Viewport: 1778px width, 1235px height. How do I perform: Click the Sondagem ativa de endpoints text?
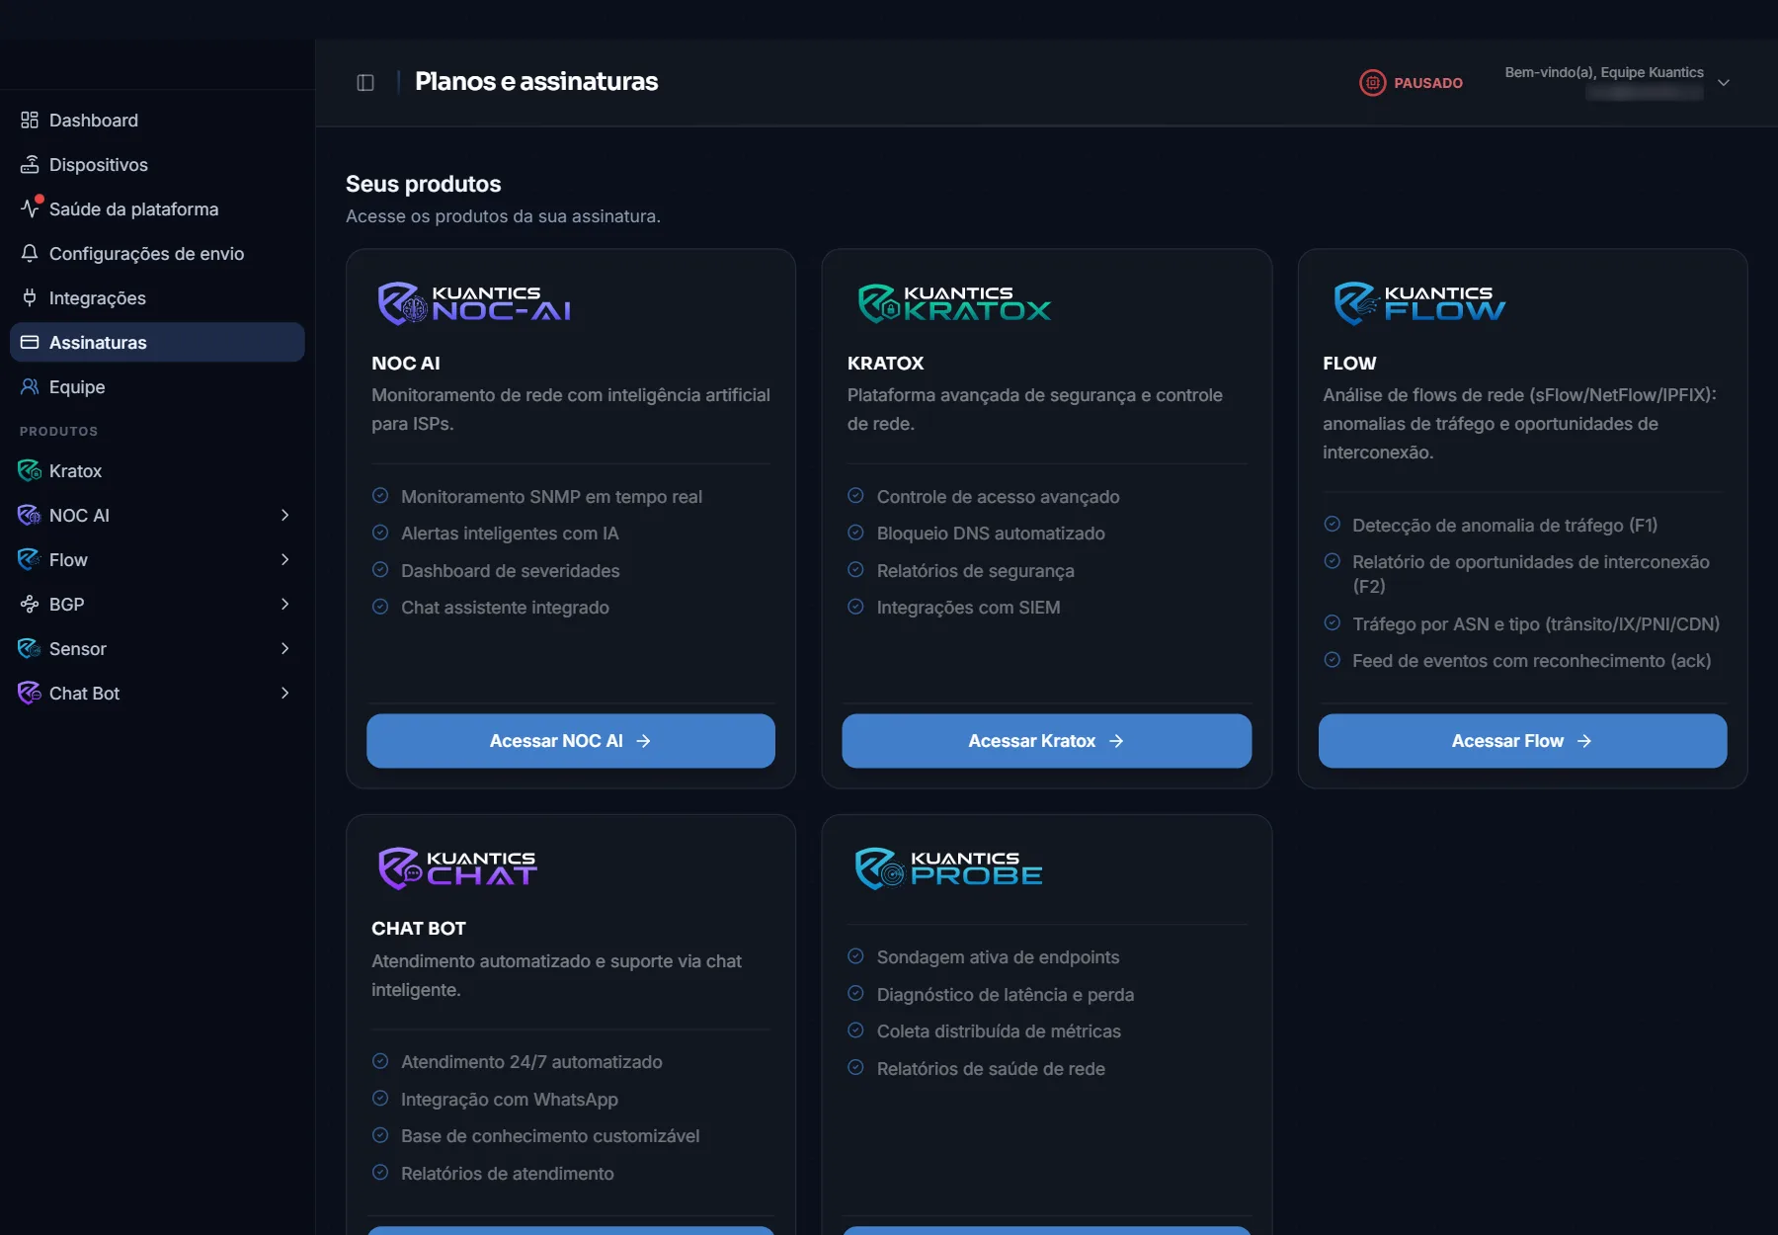click(x=998, y=957)
